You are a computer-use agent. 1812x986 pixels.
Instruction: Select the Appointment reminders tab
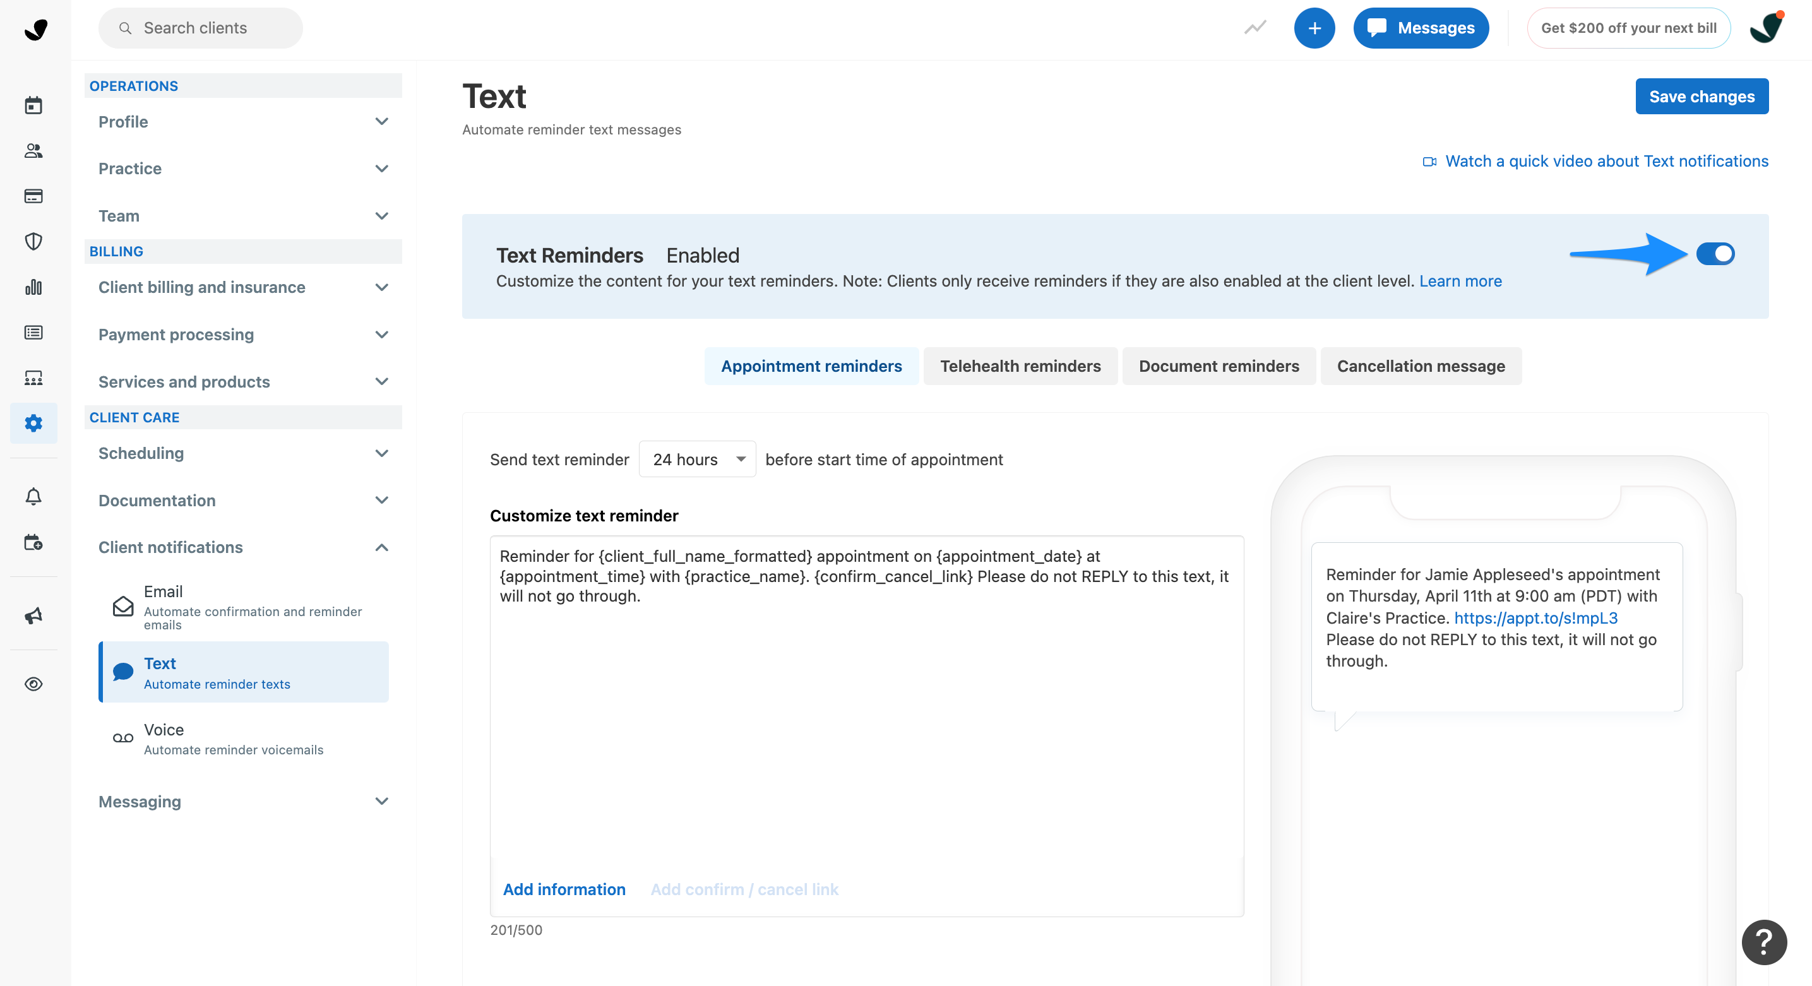click(811, 366)
